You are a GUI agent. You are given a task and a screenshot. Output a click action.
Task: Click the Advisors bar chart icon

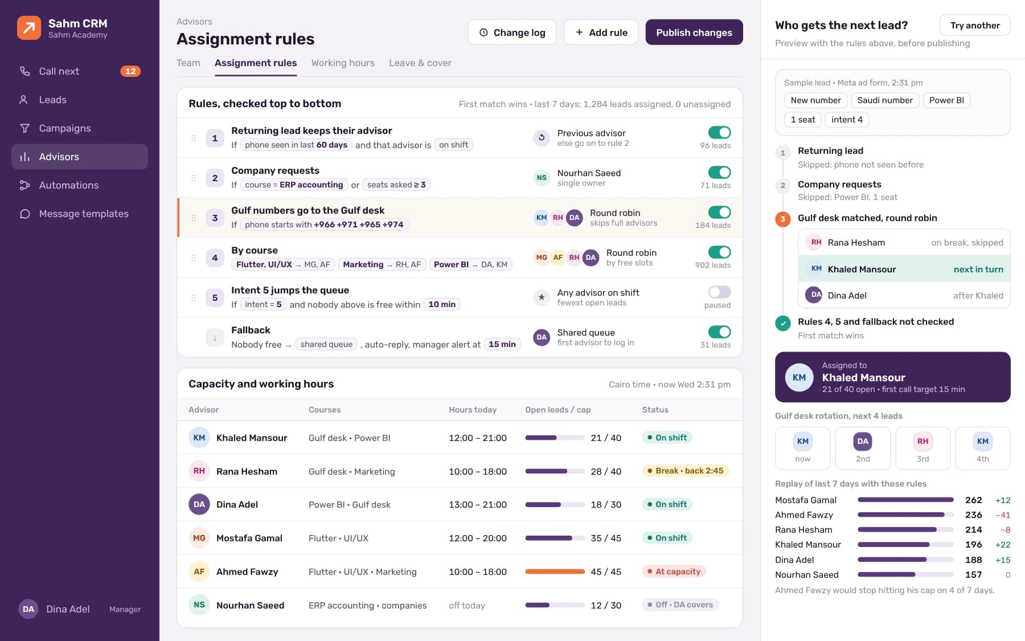[x=24, y=157]
